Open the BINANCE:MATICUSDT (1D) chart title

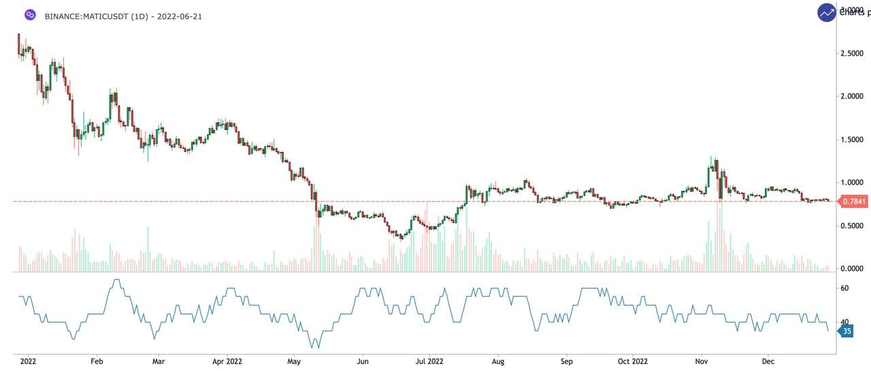pyautogui.click(x=123, y=16)
